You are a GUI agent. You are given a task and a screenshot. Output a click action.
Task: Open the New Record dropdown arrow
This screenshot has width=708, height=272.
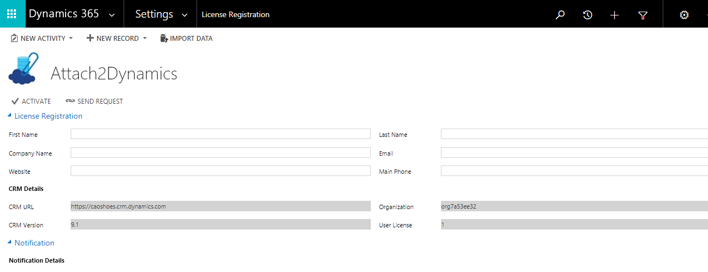145,39
